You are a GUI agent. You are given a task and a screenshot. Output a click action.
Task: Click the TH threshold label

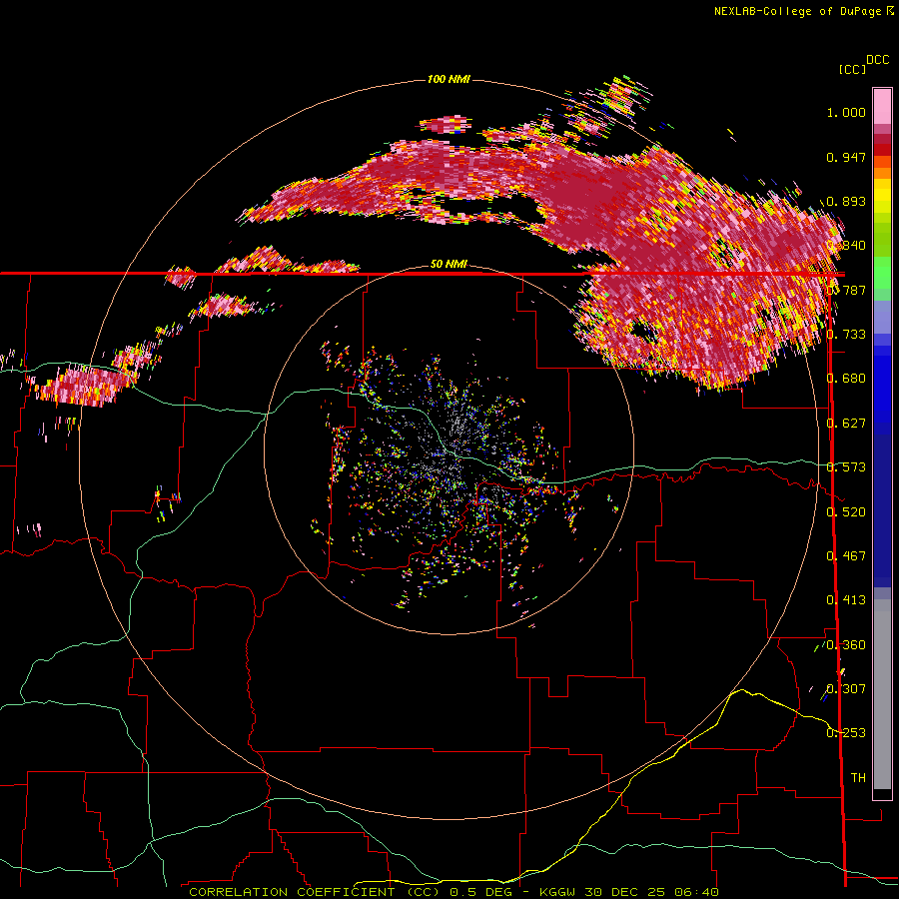(x=858, y=778)
